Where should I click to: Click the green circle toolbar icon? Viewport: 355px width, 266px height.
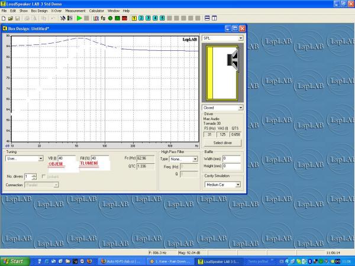(110, 18)
